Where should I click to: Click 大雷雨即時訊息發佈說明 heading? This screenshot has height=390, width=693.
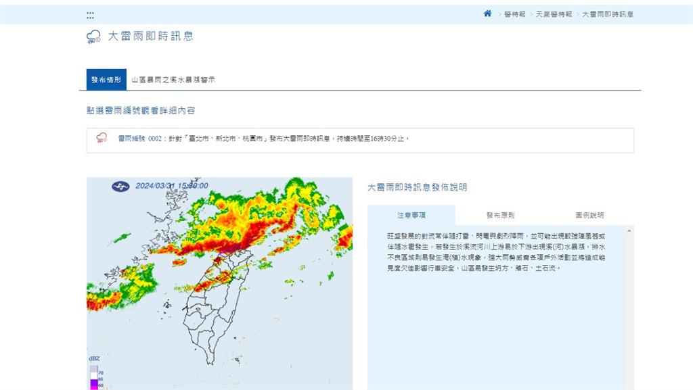point(417,187)
